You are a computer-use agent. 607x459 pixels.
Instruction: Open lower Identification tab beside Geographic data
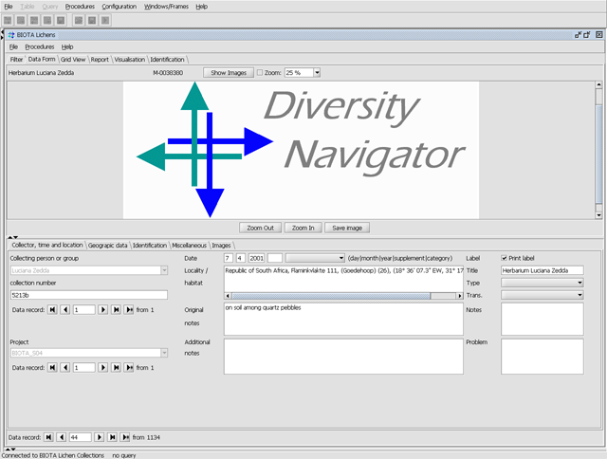coord(150,246)
